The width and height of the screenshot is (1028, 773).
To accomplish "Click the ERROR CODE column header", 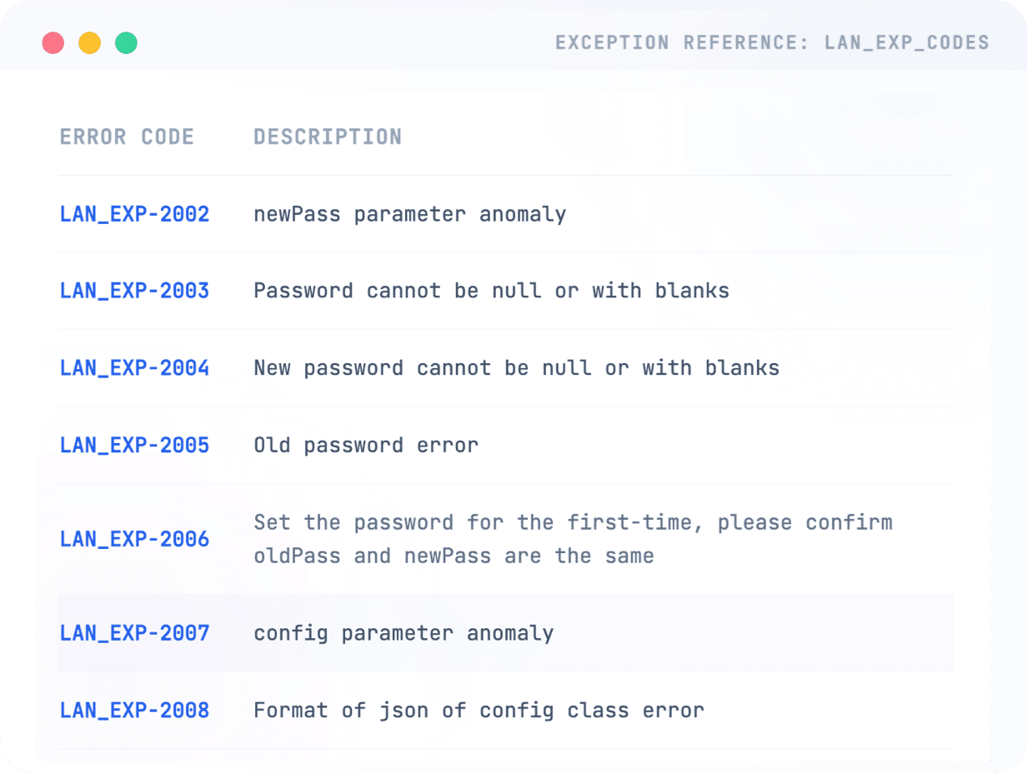I will 127,137.
